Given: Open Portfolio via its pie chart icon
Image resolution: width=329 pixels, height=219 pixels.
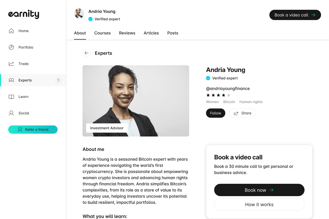Looking at the screenshot, I should [x=11, y=47].
